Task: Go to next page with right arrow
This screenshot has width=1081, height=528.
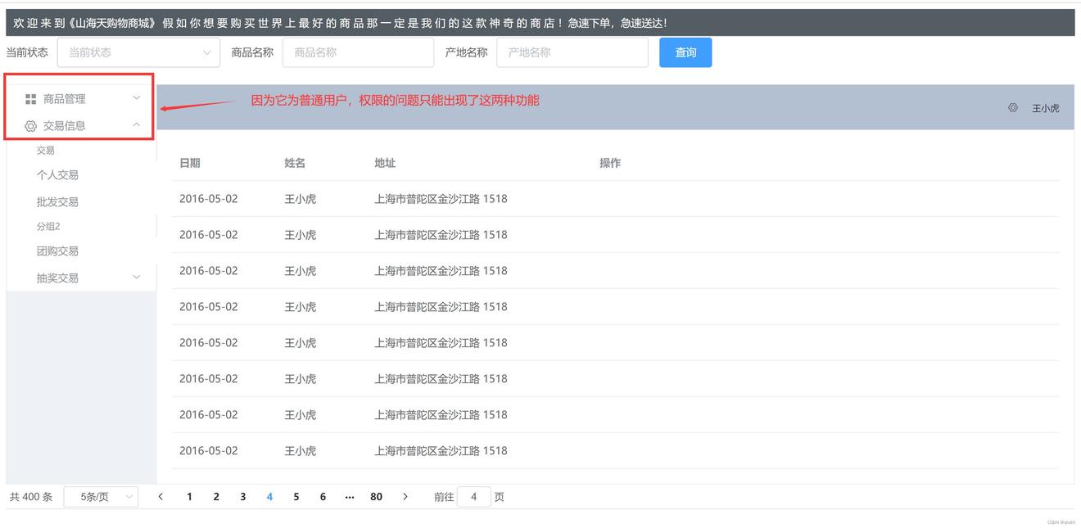Action: click(x=405, y=497)
